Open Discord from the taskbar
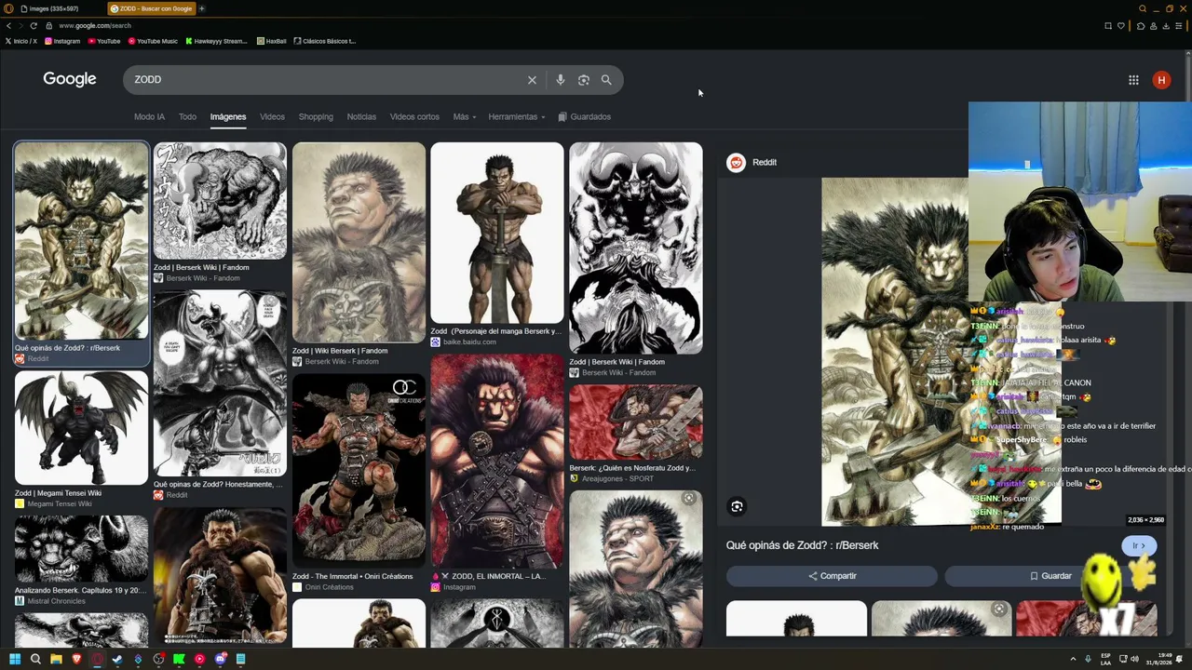Screen dimensions: 1192x670 coord(220,659)
